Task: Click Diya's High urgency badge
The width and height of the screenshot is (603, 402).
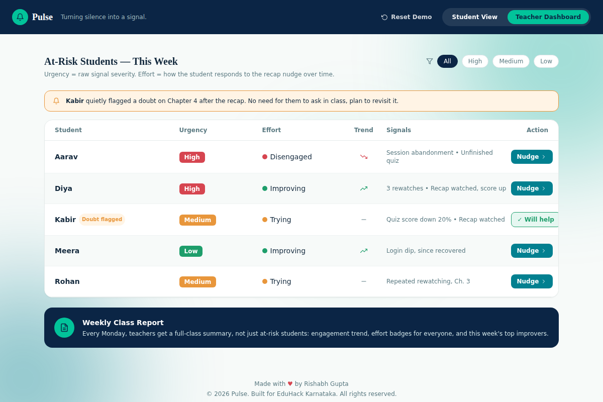Action: click(x=192, y=189)
